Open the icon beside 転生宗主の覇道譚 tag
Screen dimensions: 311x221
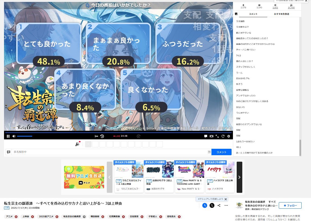[x=84, y=217]
